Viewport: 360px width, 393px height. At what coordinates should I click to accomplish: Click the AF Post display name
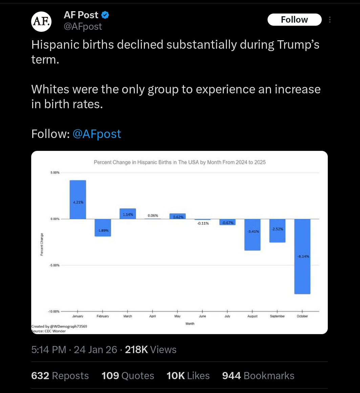pyautogui.click(x=81, y=15)
